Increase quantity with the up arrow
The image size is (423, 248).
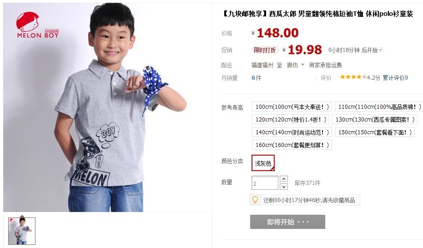click(284, 179)
